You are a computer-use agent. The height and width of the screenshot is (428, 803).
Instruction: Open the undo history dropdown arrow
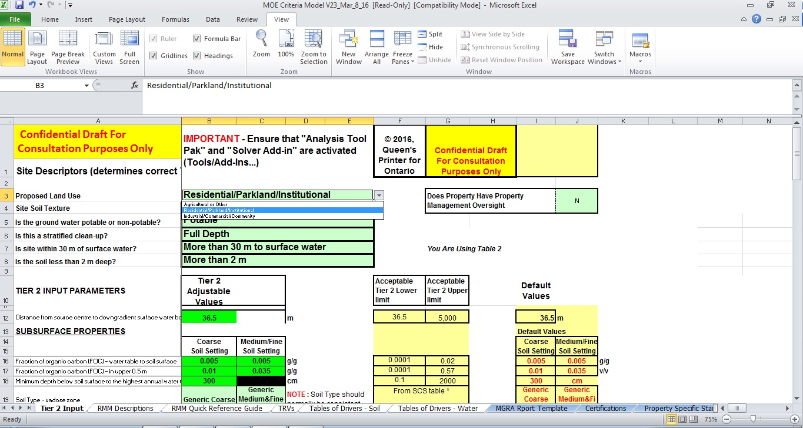click(40, 5)
